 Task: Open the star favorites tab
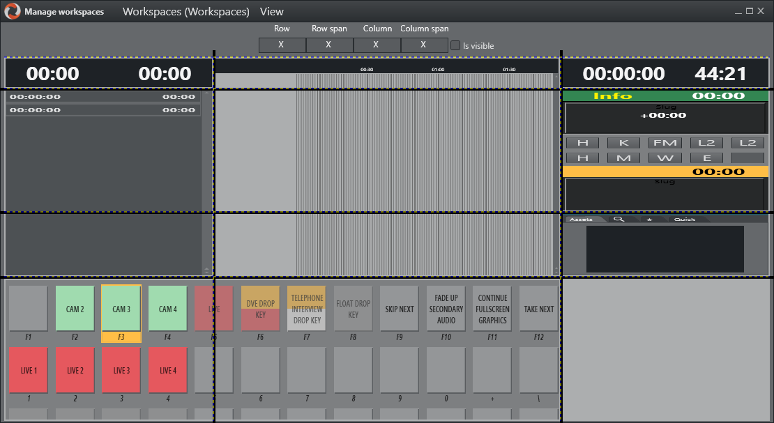point(650,220)
